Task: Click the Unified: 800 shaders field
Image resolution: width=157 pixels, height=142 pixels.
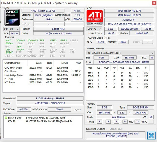Action: [142, 33]
